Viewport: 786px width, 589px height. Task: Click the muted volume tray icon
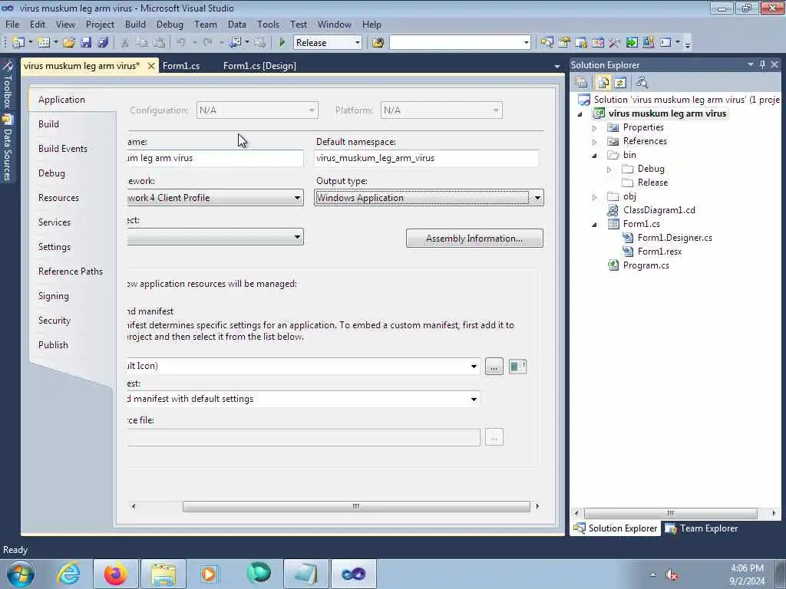click(x=672, y=574)
